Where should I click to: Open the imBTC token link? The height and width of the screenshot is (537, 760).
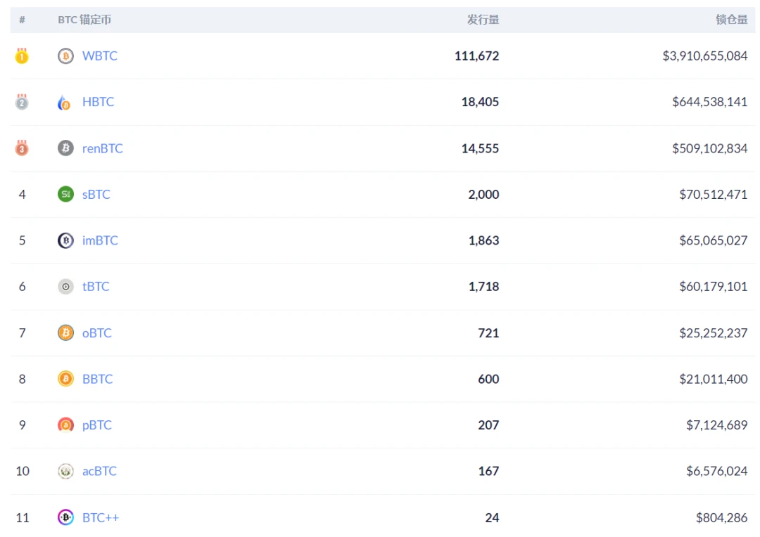coord(101,240)
